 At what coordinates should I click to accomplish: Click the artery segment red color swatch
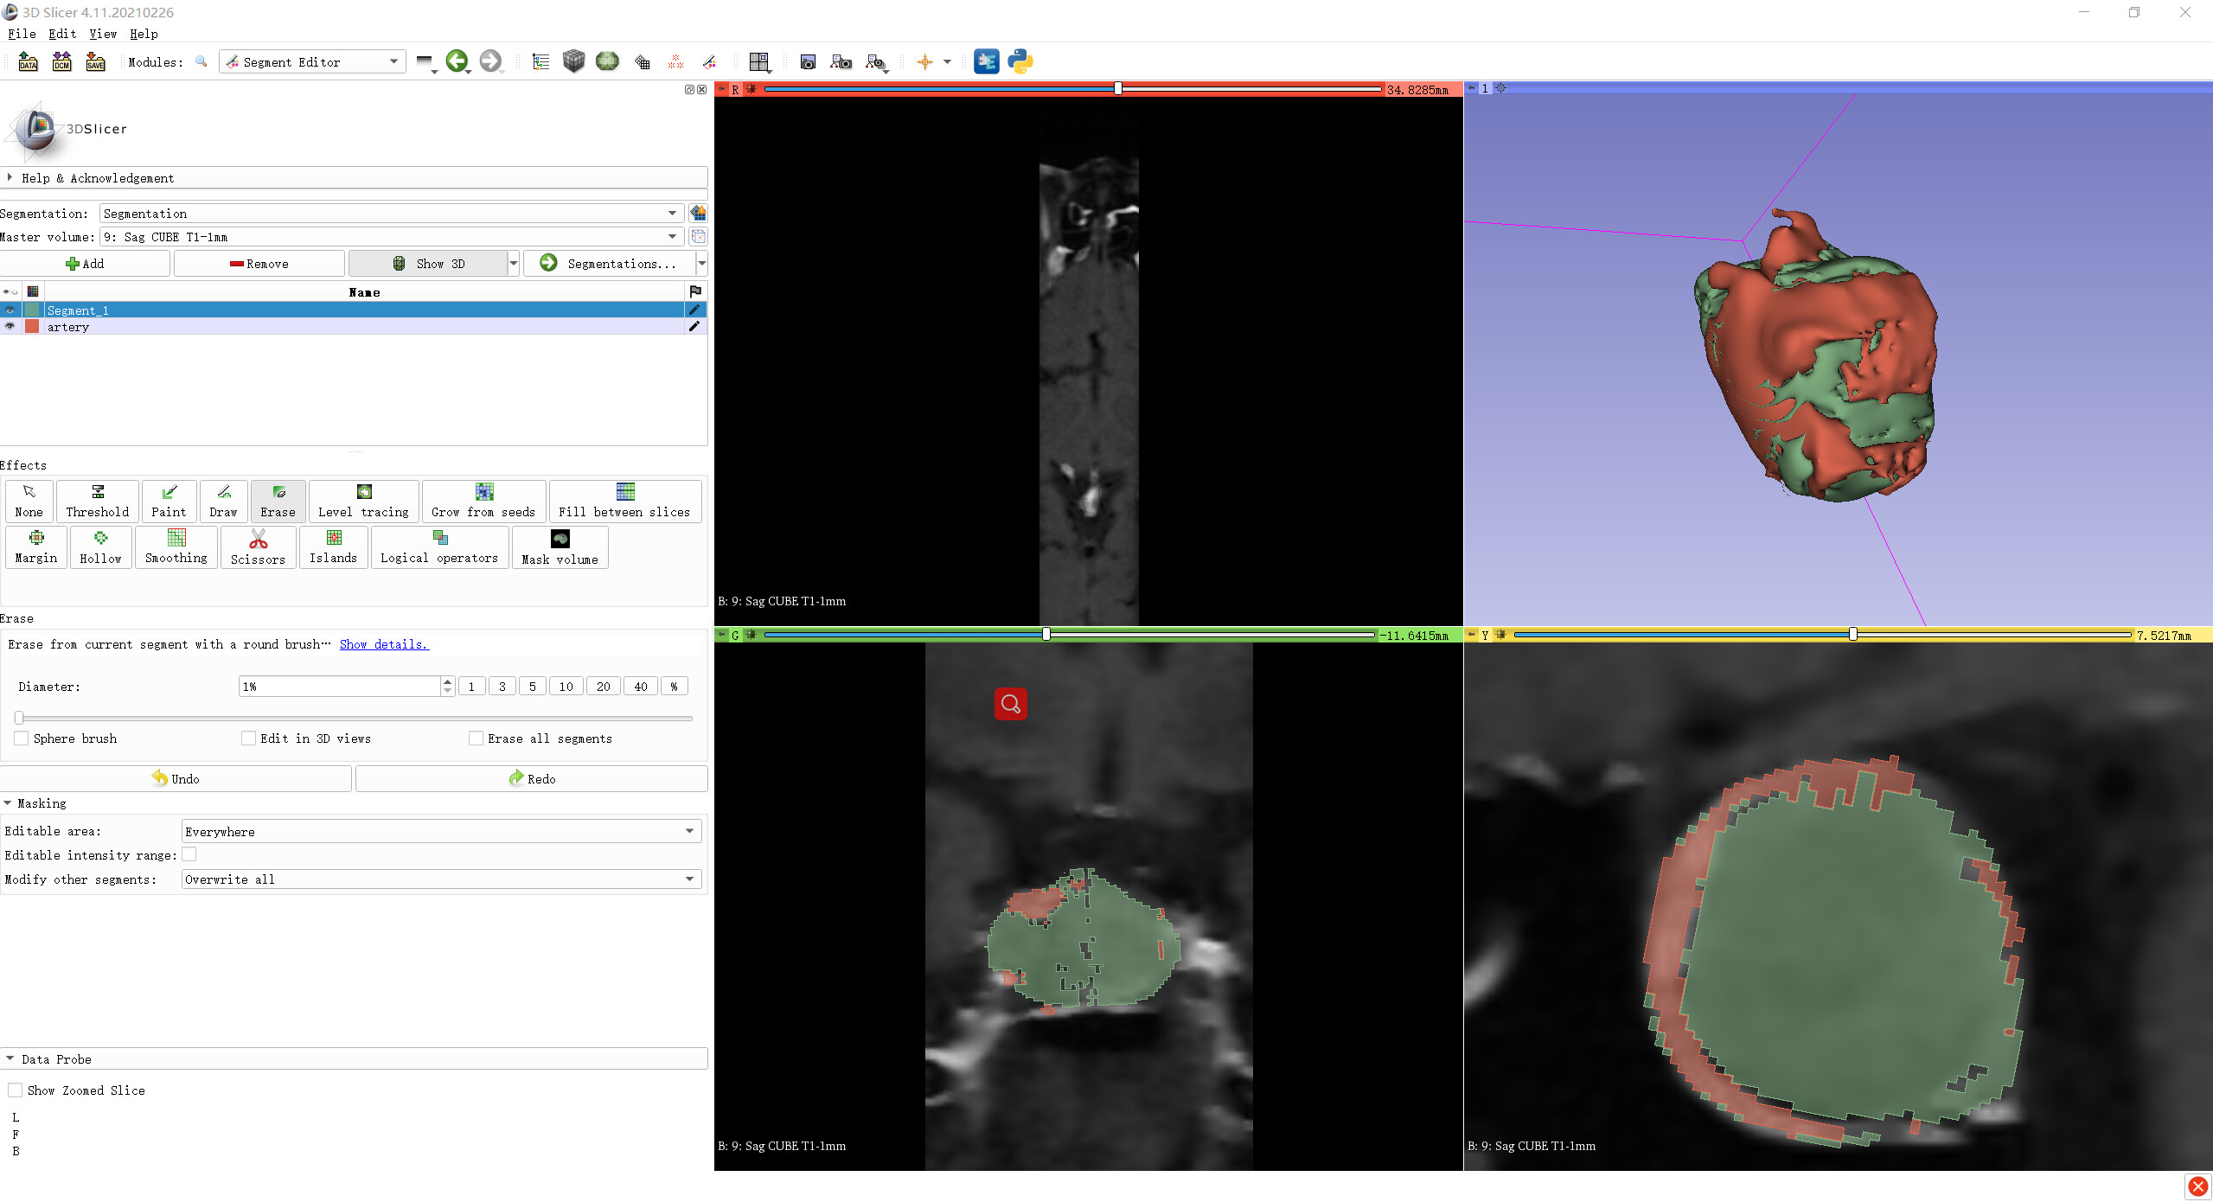click(33, 327)
